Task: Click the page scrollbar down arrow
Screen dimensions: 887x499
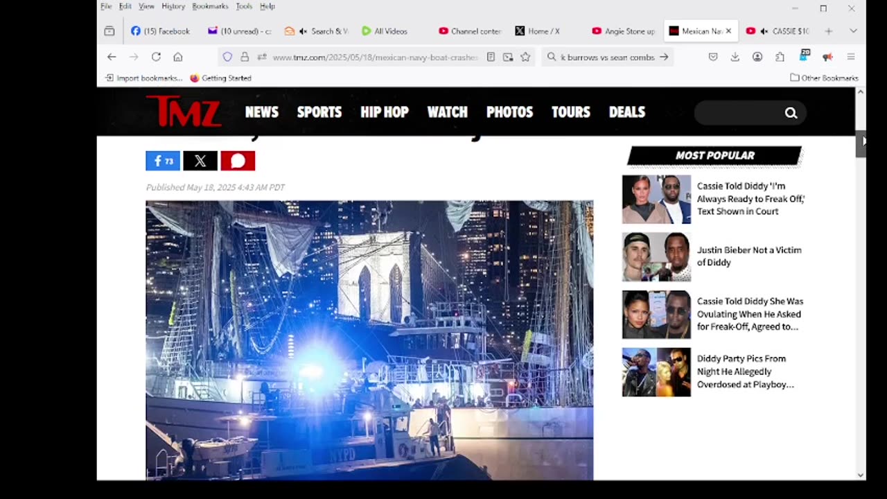Action: [x=861, y=475]
